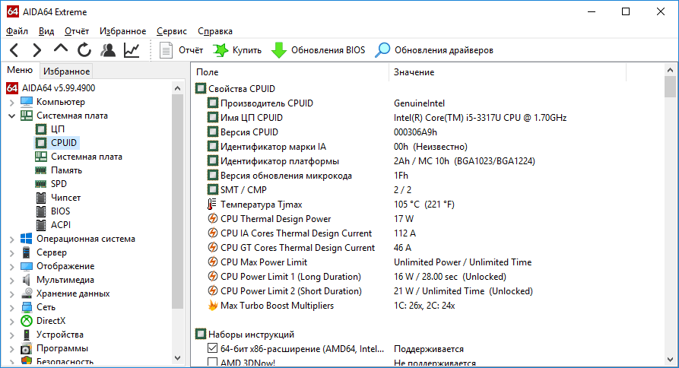Click the Компьютер monitor icon
679x368 pixels.
point(27,102)
